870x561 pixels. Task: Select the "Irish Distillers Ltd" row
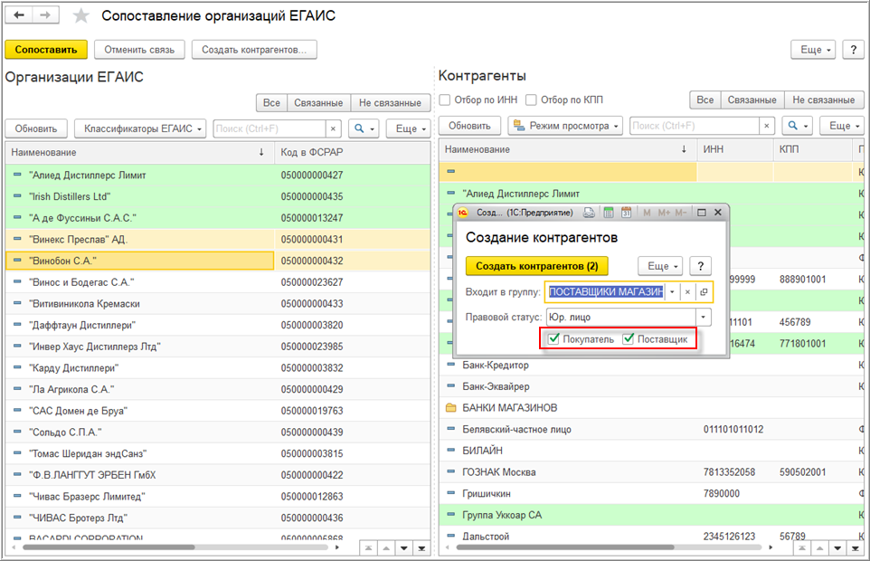217,196
